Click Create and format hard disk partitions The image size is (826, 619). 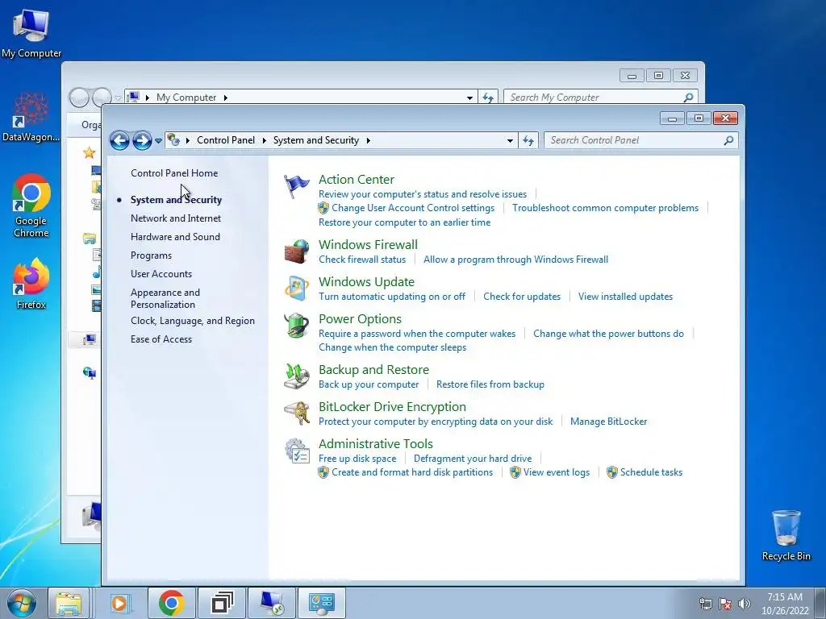pos(412,472)
